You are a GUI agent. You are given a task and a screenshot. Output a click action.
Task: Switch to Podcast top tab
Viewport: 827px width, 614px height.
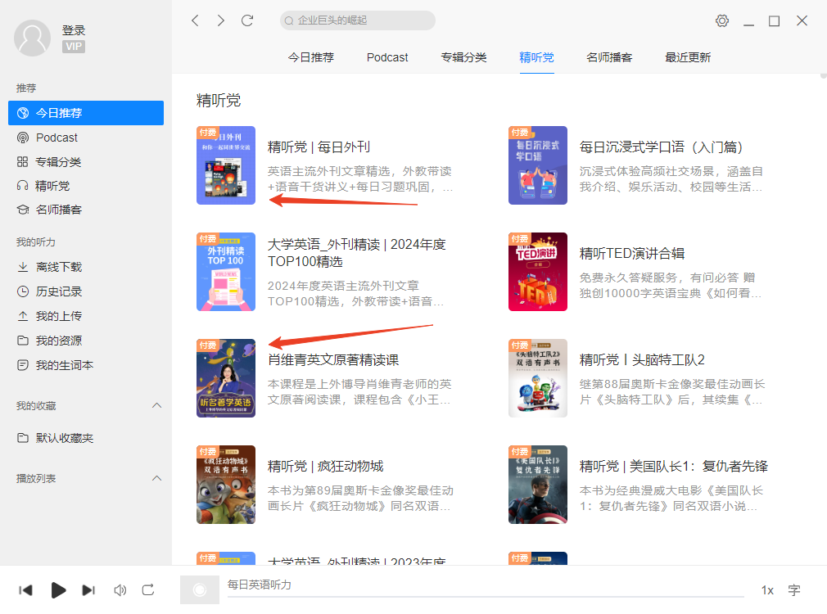pos(387,57)
